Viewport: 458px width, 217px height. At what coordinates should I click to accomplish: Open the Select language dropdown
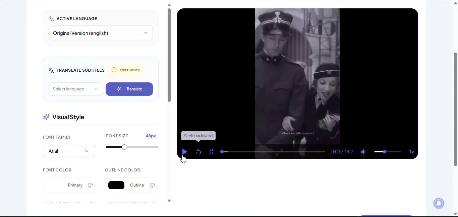(x=76, y=89)
